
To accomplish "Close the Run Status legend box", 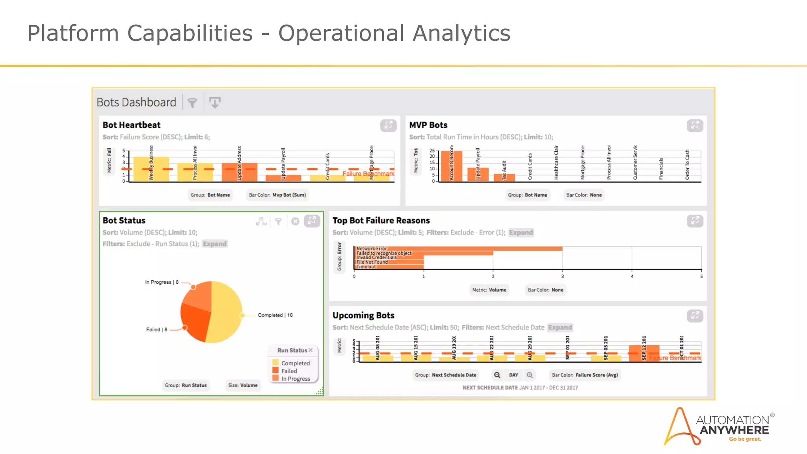I will [x=311, y=350].
